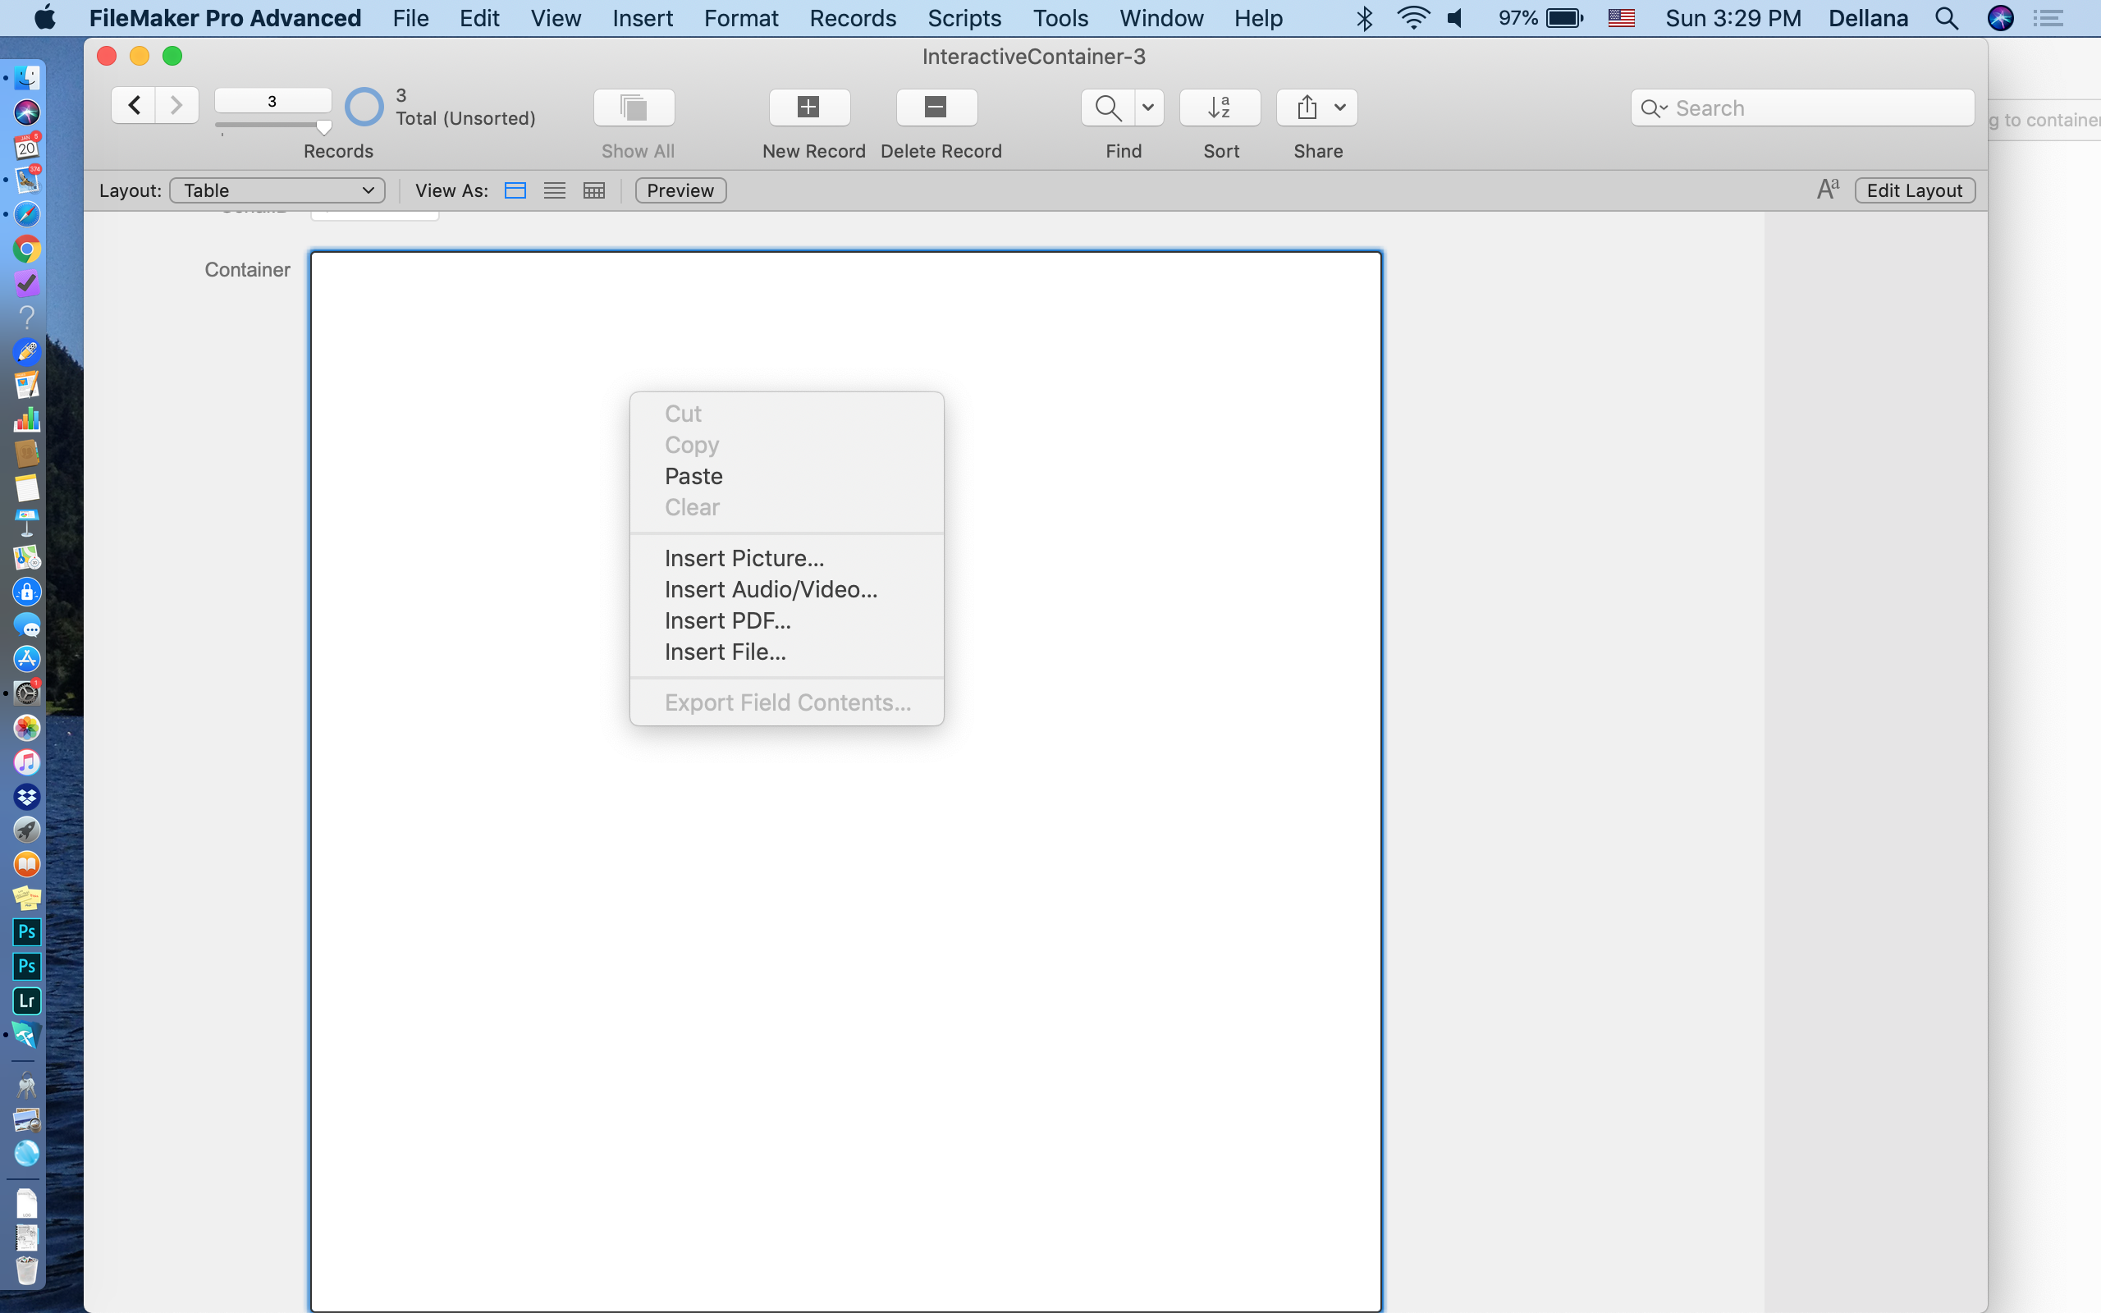Click the New Record plus icon
This screenshot has height=1313, width=2101.
[x=808, y=107]
